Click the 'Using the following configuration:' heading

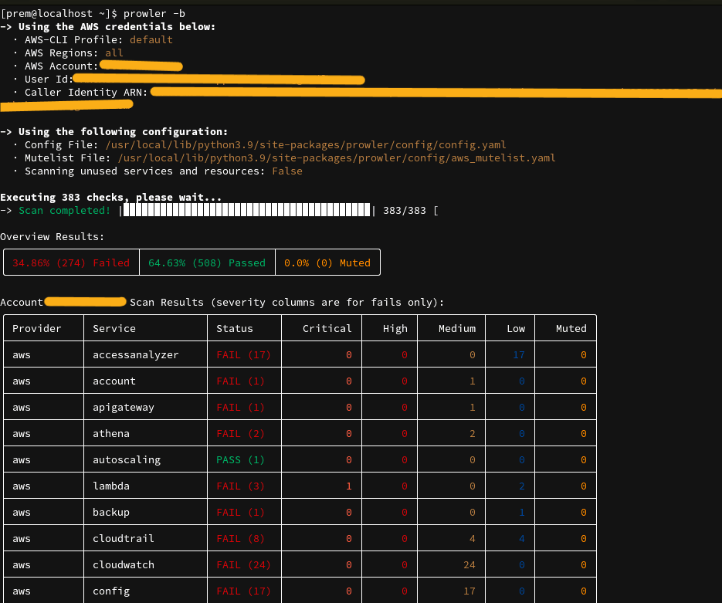coord(123,132)
